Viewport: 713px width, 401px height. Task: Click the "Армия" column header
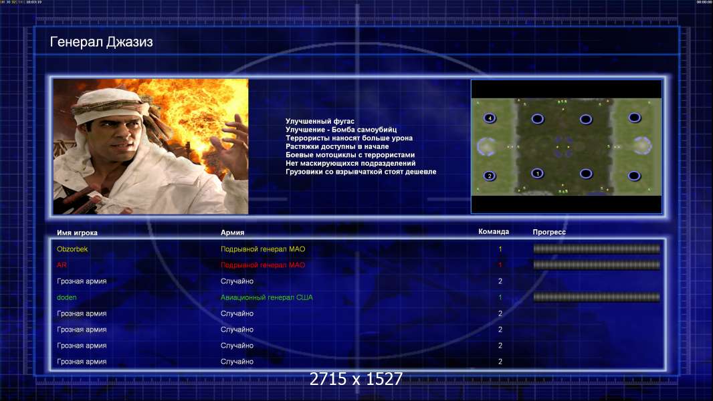(x=232, y=233)
